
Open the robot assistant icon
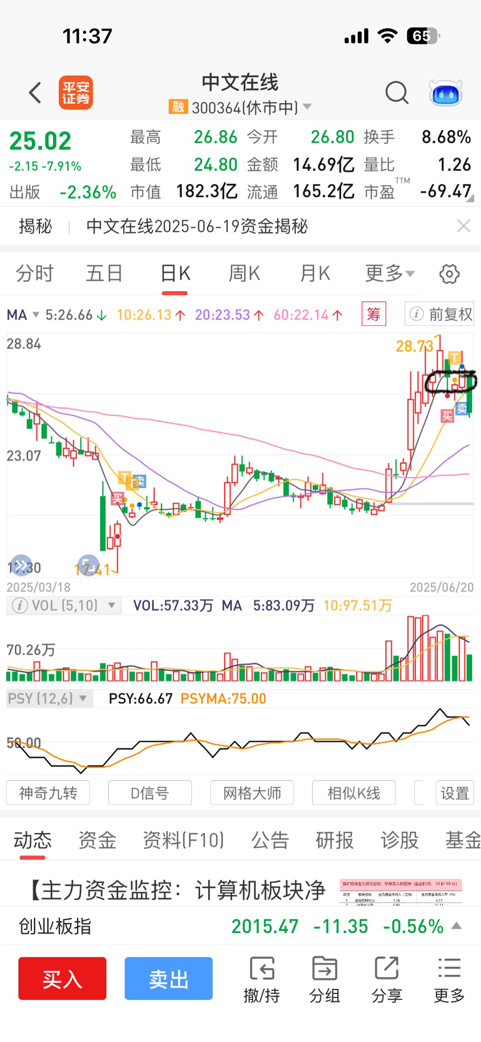(445, 93)
